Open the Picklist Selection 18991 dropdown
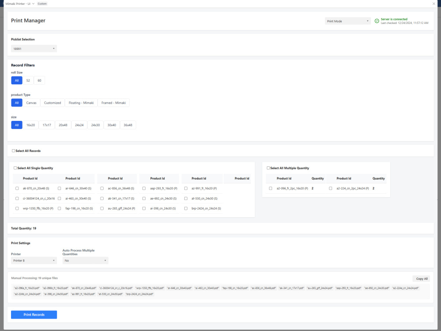 (34, 49)
